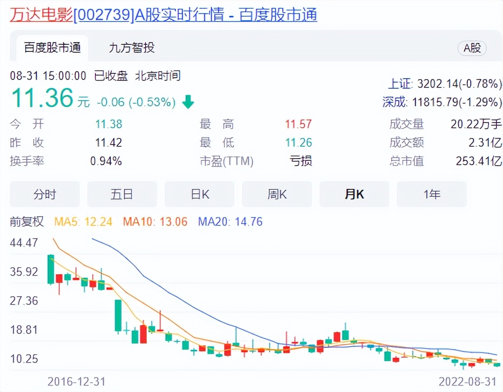The height and width of the screenshot is (392, 503).
Task: Select the 月K monthly chart view
Action: (354, 194)
